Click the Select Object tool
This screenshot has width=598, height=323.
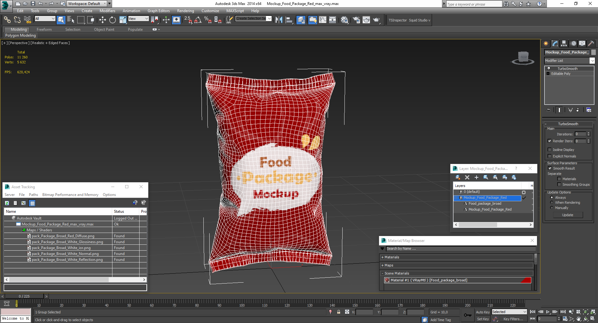coord(61,20)
